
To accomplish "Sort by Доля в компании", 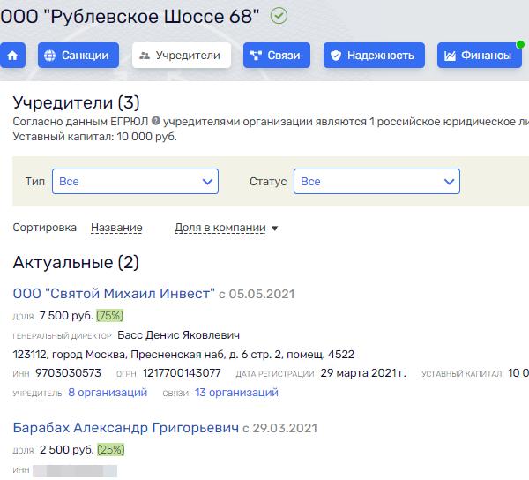I will pos(220,228).
